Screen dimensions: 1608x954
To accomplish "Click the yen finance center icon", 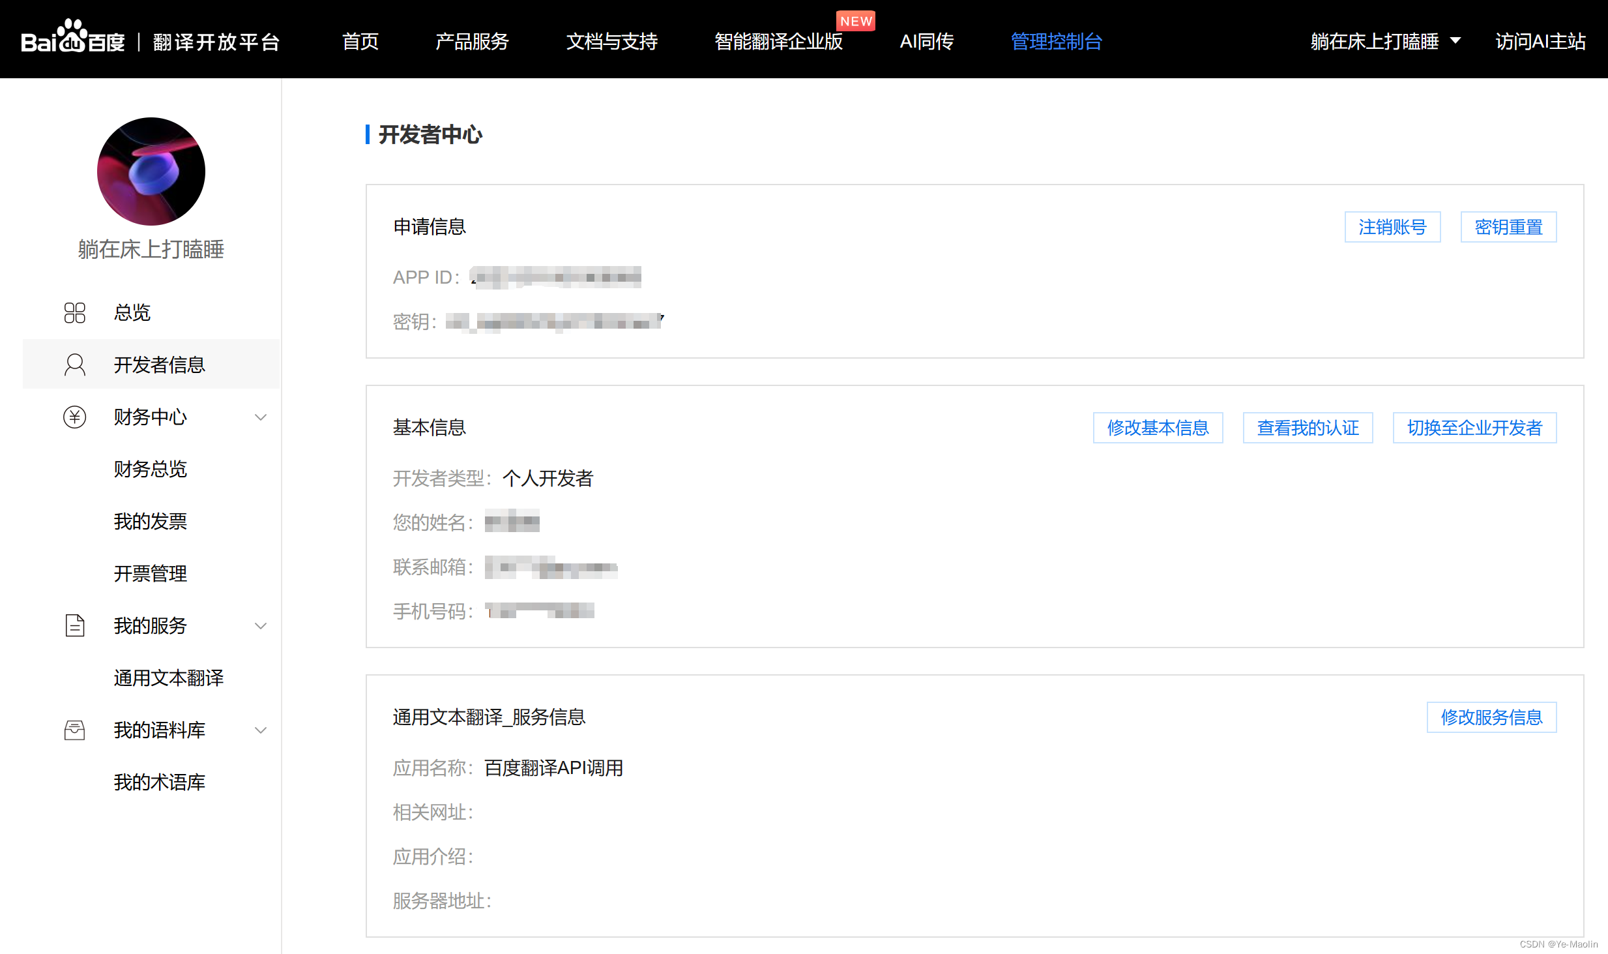I will 75,417.
